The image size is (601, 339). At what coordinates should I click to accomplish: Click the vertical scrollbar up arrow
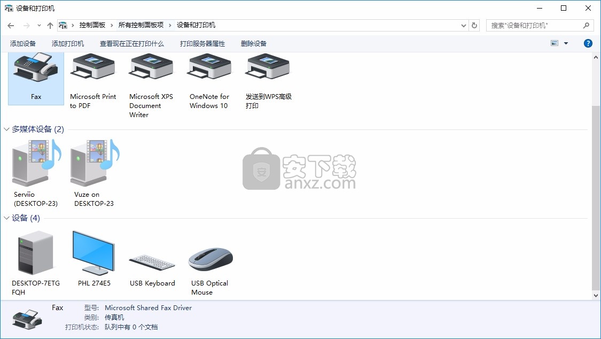pyautogui.click(x=596, y=57)
